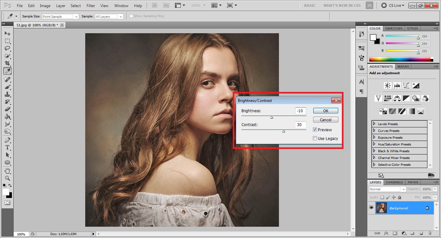441x238 pixels.
Task: Add a Brightness/Contrast adjustment icon
Action: (387, 85)
